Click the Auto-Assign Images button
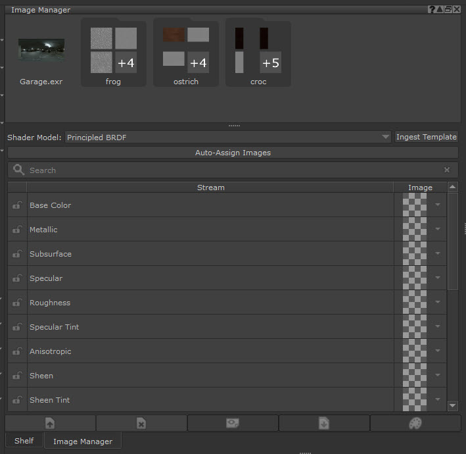 (x=233, y=153)
